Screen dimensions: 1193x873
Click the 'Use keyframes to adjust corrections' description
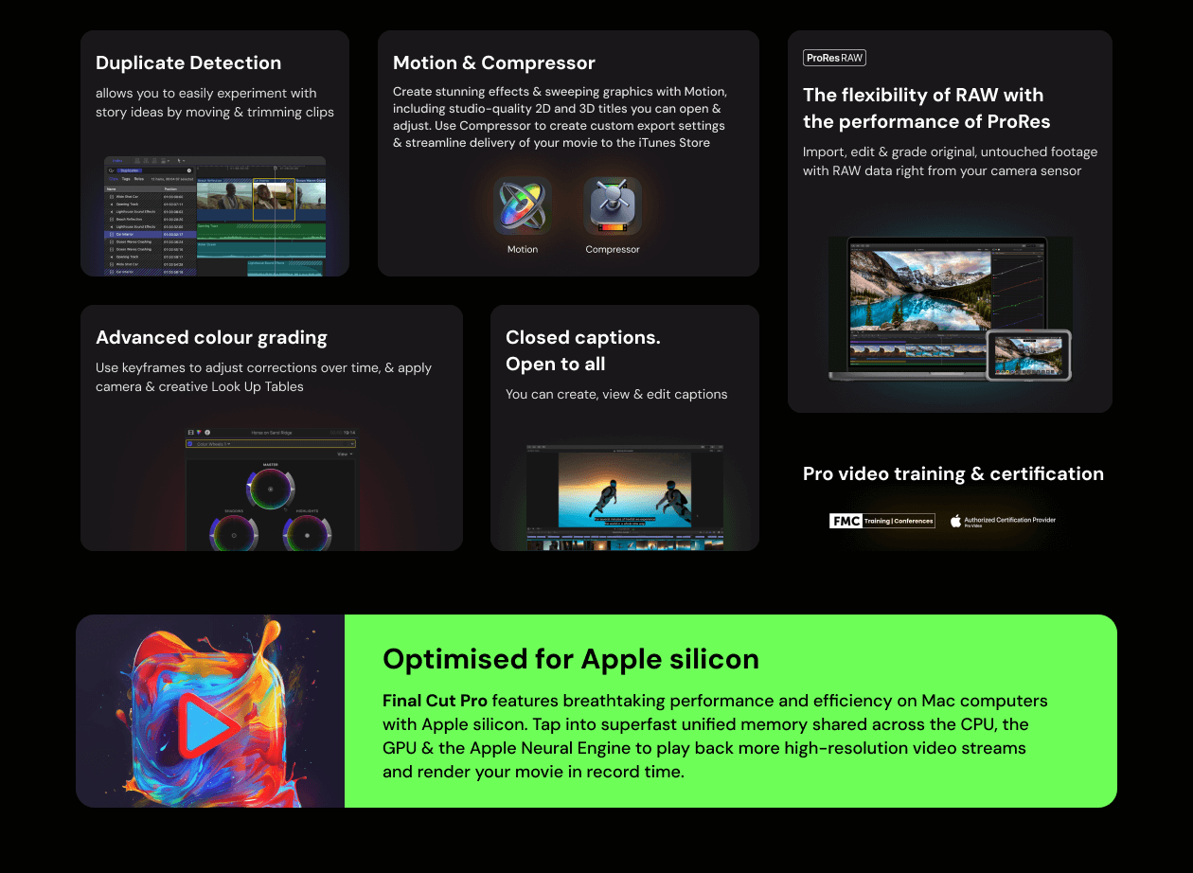(x=263, y=377)
